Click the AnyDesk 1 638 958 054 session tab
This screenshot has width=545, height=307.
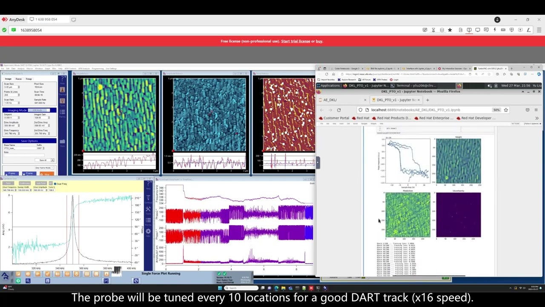(x=49, y=19)
